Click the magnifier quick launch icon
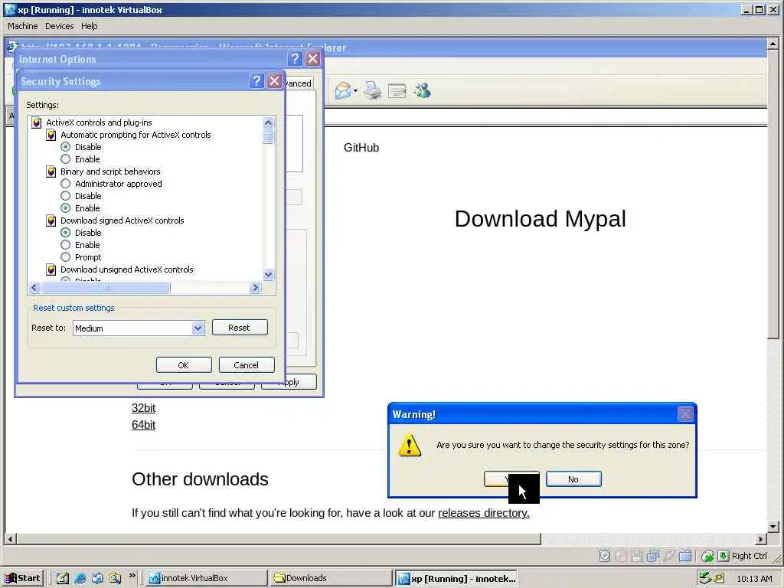784x588 pixels. click(x=116, y=578)
